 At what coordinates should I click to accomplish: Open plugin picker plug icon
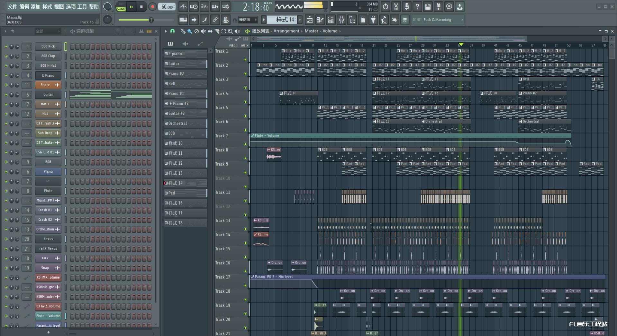(x=373, y=20)
